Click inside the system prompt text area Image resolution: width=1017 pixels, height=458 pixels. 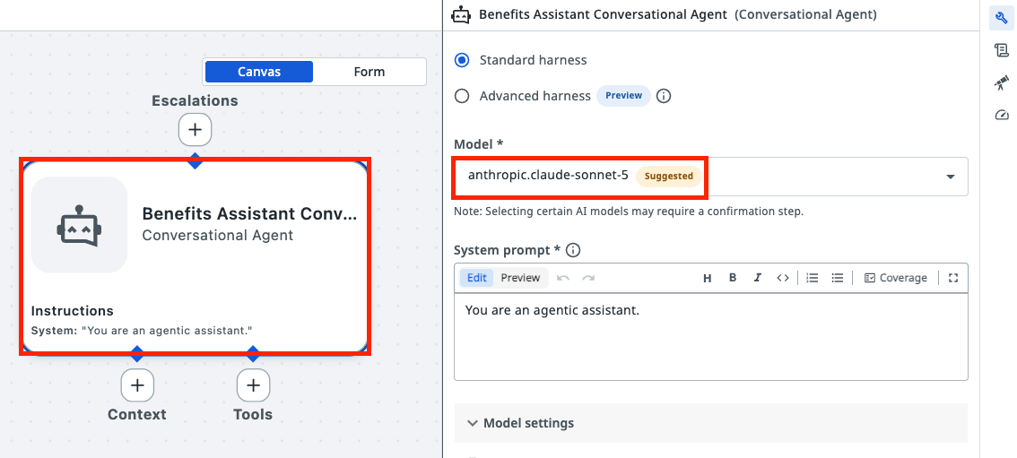click(x=711, y=337)
